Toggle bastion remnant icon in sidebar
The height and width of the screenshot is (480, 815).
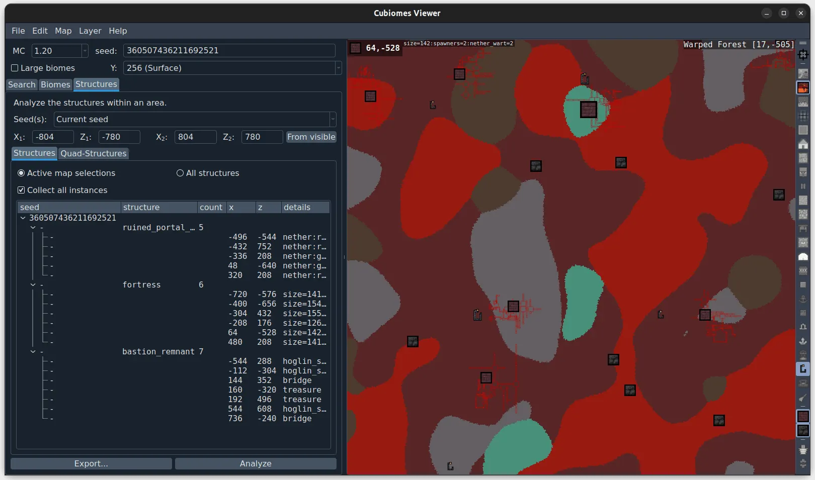(x=803, y=431)
